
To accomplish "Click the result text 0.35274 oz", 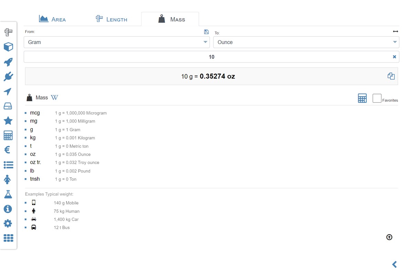I will (217, 76).
